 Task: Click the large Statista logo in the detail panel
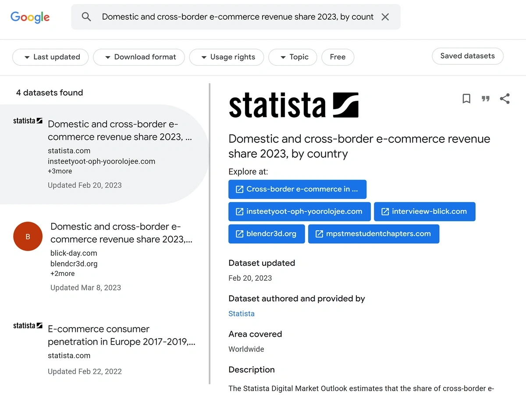pos(294,105)
